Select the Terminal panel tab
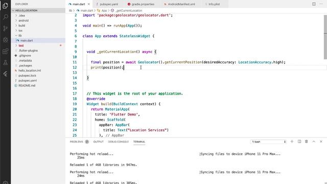Viewport: 327px width, 184px height. click(139, 142)
